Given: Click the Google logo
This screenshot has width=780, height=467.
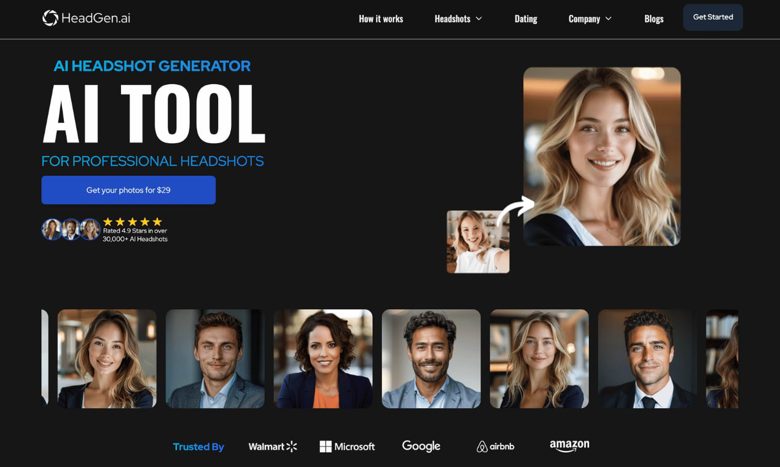Looking at the screenshot, I should click(x=421, y=446).
